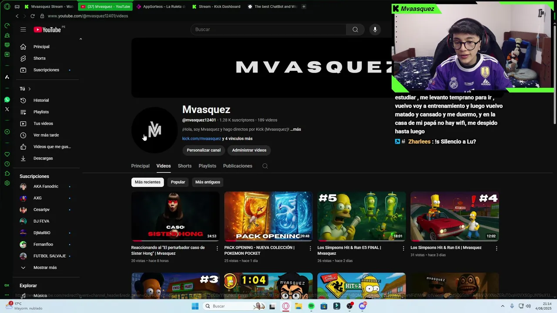Open the Sister Hong video thumbnail
Viewport: 557px width, 313px height.
click(x=175, y=216)
